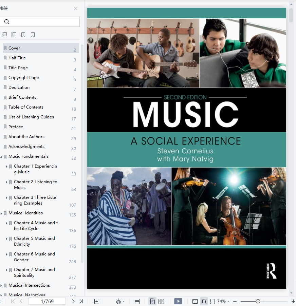Screen dimensions: 296x306
Task: Jump to the first page
Action: click(x=13, y=301)
